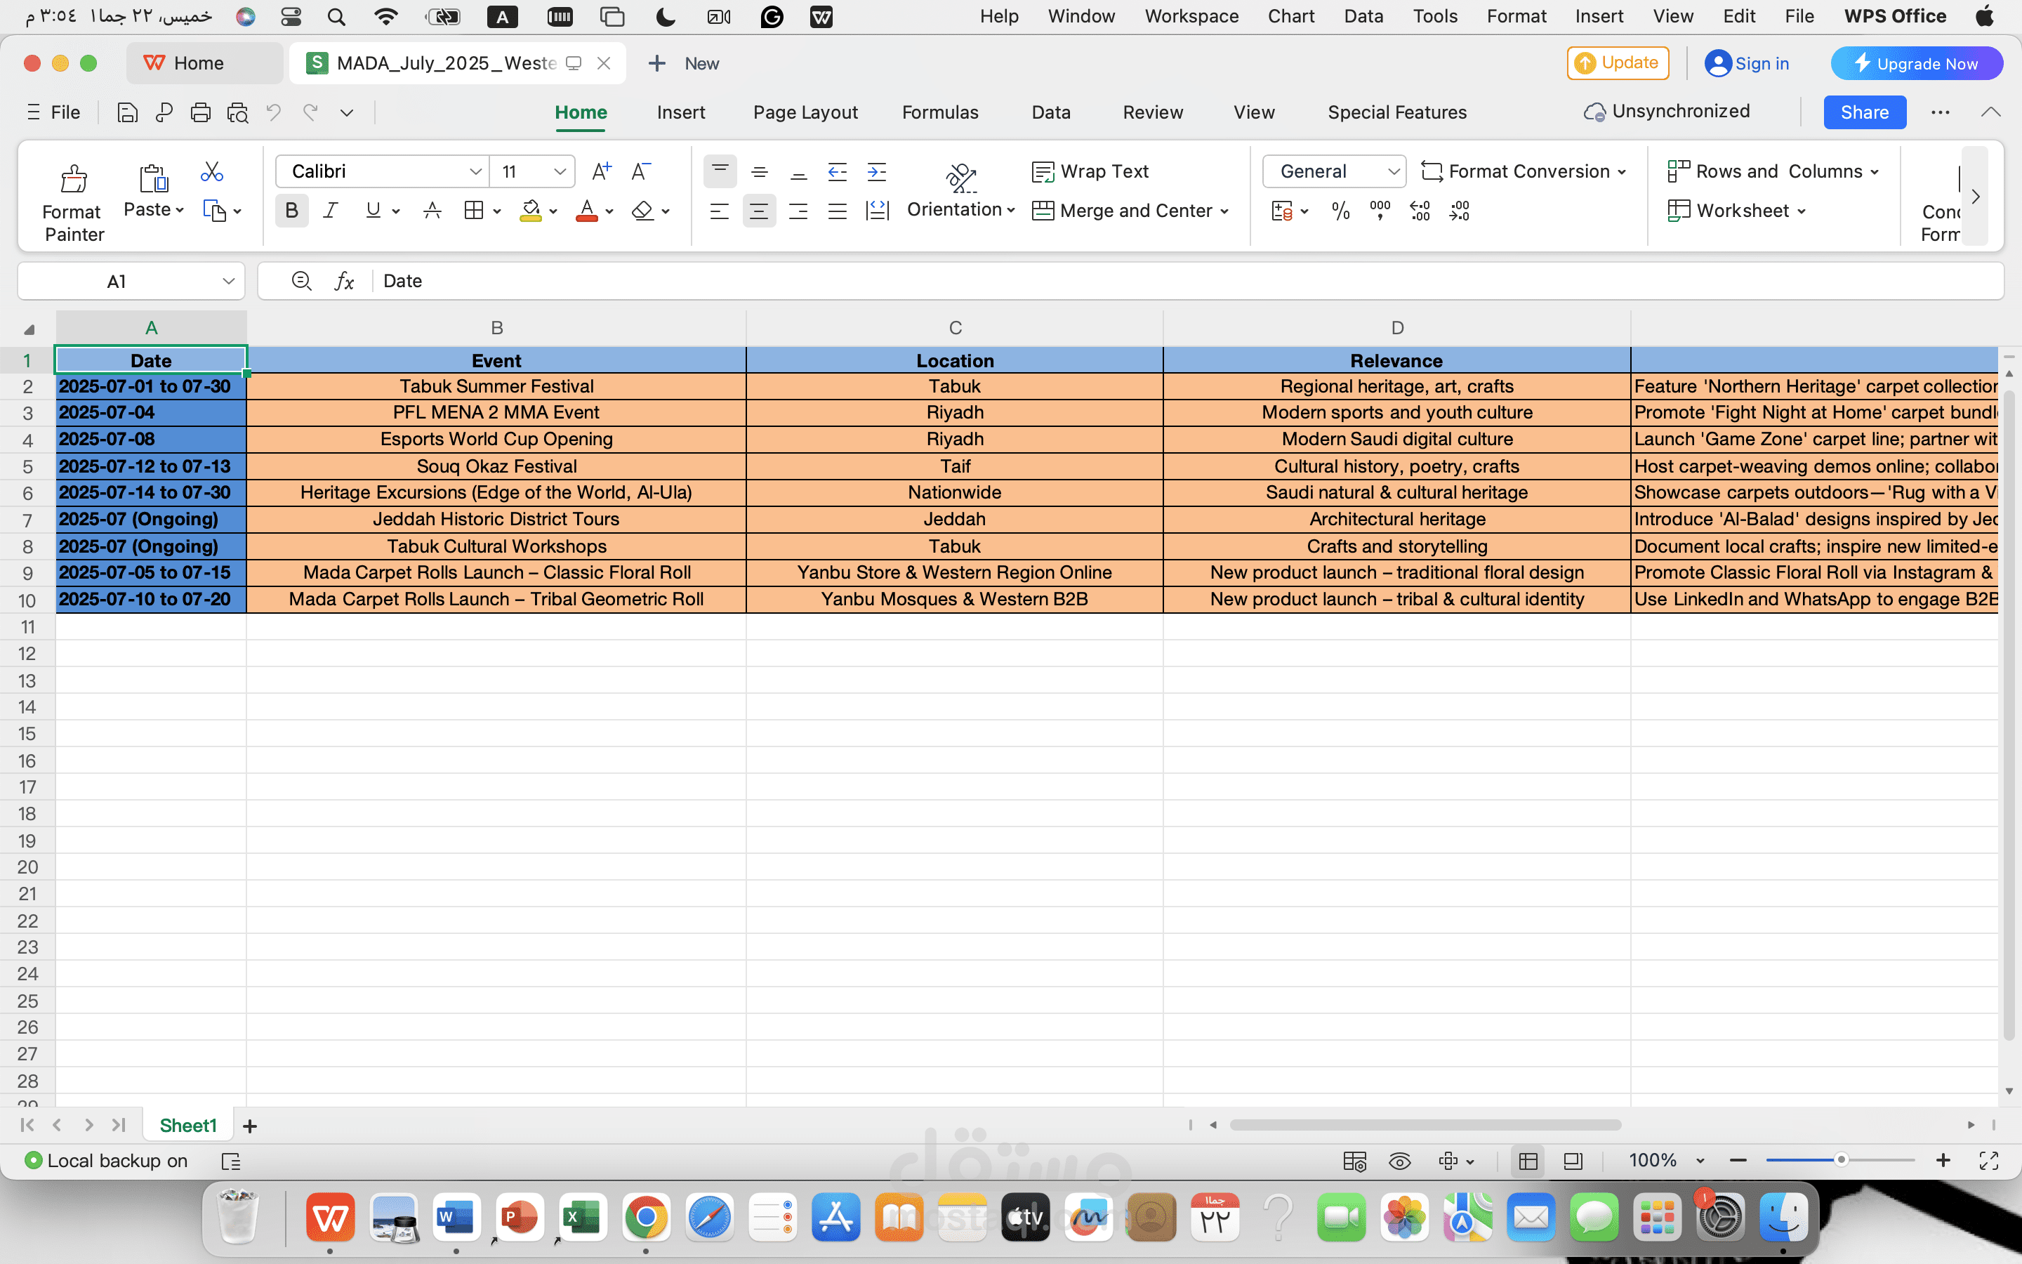Select cell with Souq Okaz Festival
The width and height of the screenshot is (2022, 1264).
pyautogui.click(x=496, y=466)
